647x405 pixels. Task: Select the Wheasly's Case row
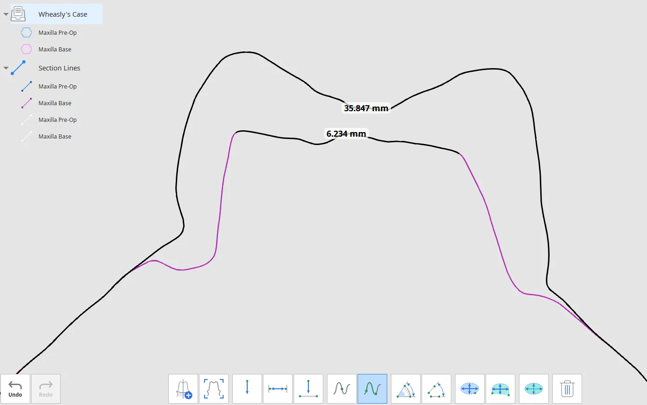point(57,14)
